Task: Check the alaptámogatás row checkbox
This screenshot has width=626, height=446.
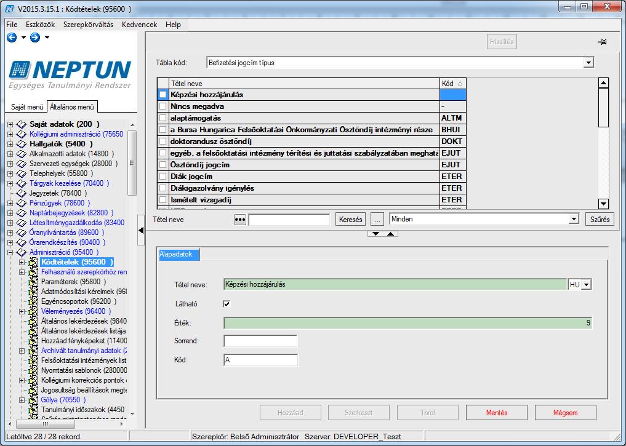Action: point(163,118)
